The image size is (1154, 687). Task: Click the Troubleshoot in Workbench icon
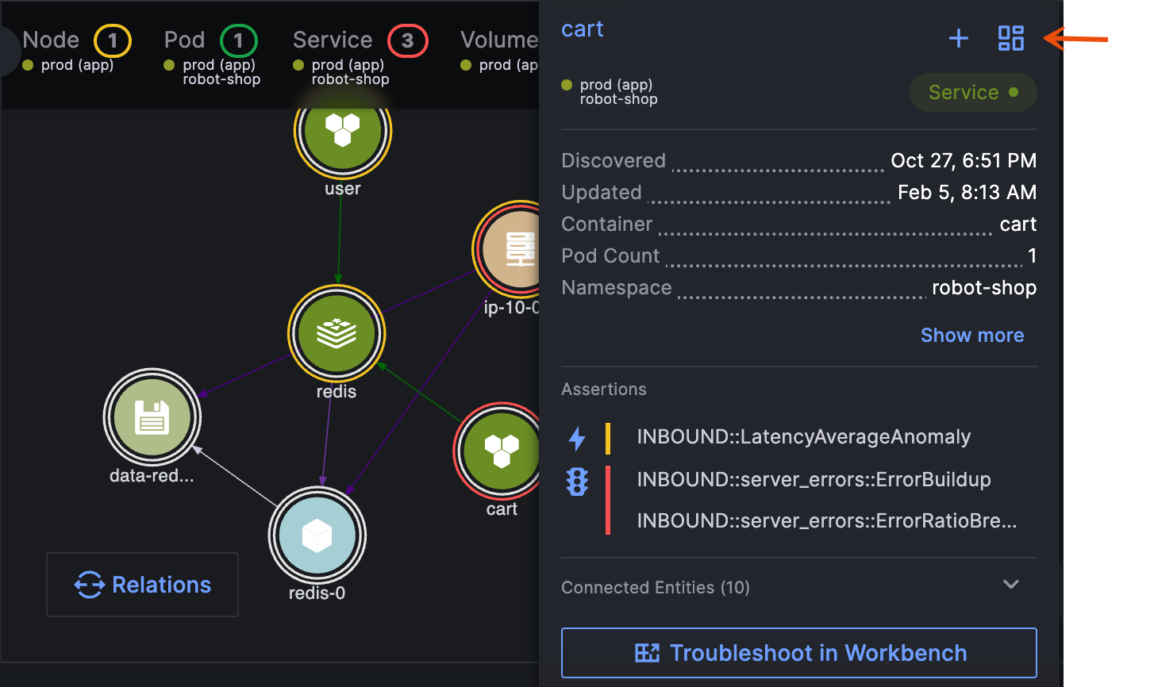pos(647,652)
